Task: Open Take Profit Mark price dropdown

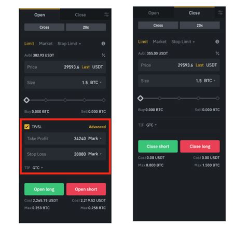Action: point(95,139)
